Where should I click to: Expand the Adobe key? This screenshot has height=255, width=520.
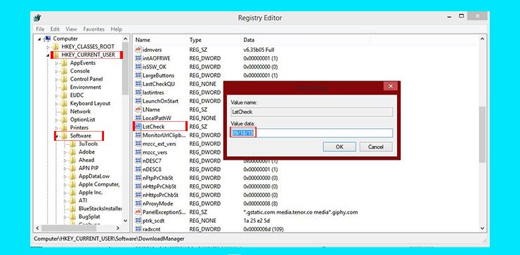point(65,152)
